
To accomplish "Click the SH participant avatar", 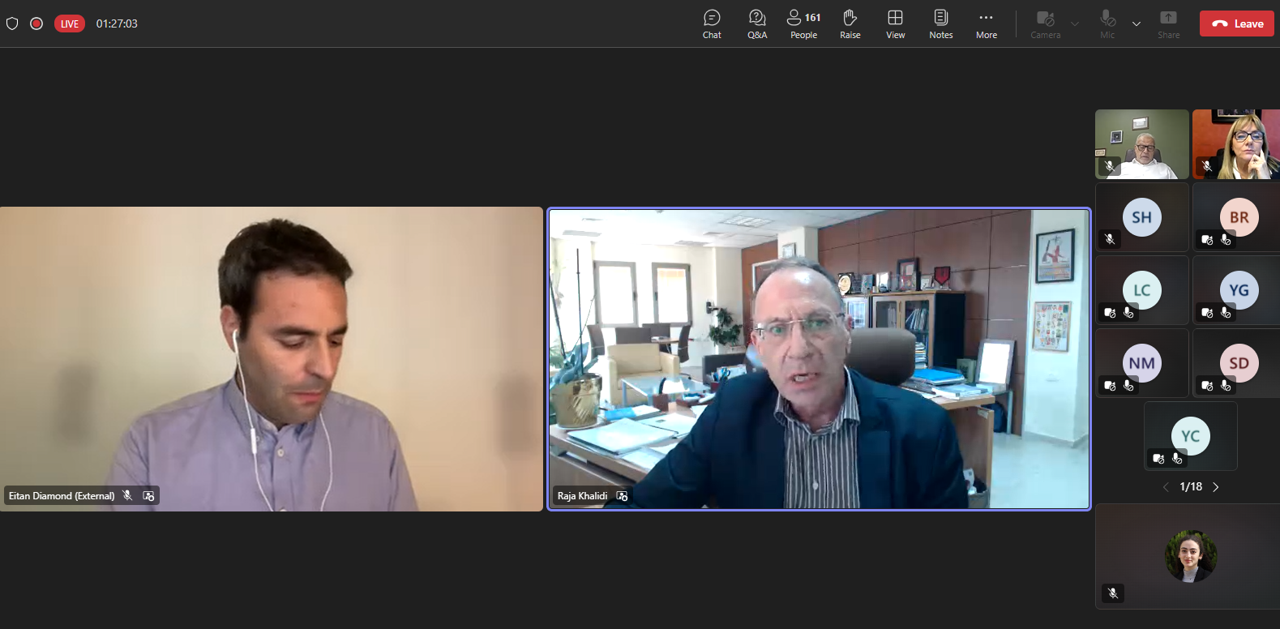I will (1141, 217).
